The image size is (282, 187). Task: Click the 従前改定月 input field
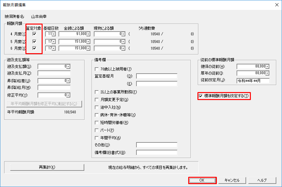click(x=253, y=81)
